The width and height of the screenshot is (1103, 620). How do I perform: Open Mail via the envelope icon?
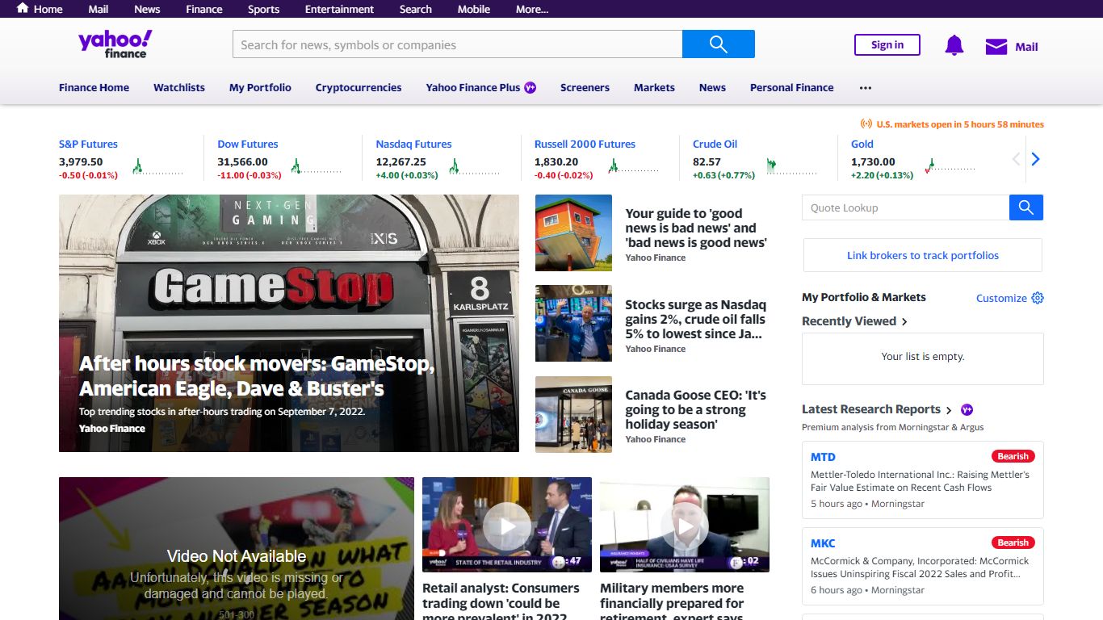coord(996,47)
